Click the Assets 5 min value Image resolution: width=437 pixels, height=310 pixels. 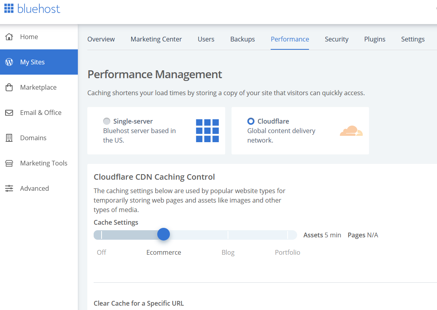tap(322, 235)
